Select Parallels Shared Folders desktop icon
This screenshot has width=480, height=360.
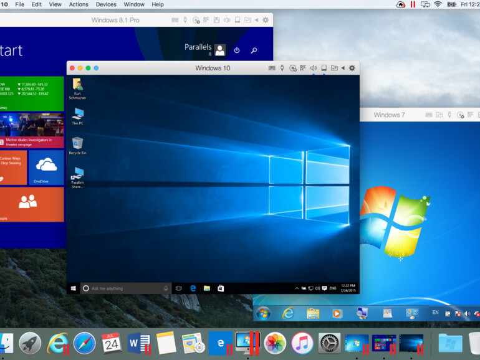(x=77, y=178)
